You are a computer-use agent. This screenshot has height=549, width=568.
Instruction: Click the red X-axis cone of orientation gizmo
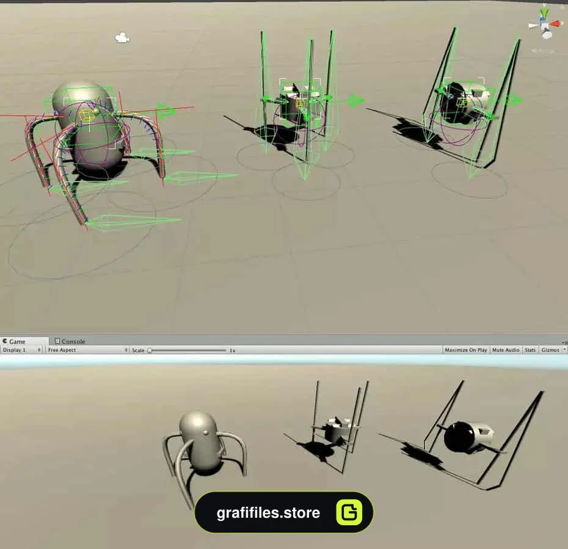coord(556,24)
